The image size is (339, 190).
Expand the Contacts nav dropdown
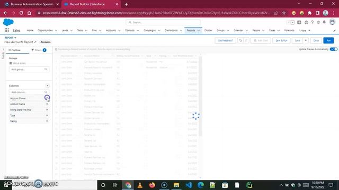138,31
